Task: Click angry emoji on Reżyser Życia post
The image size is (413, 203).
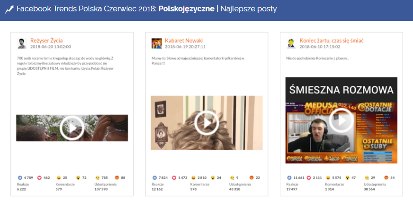Action: click(117, 178)
